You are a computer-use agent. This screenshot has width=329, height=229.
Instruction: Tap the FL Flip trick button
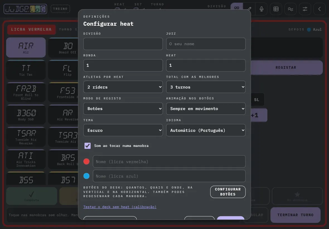(x=63, y=70)
